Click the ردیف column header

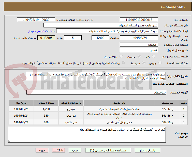pos(184,103)
